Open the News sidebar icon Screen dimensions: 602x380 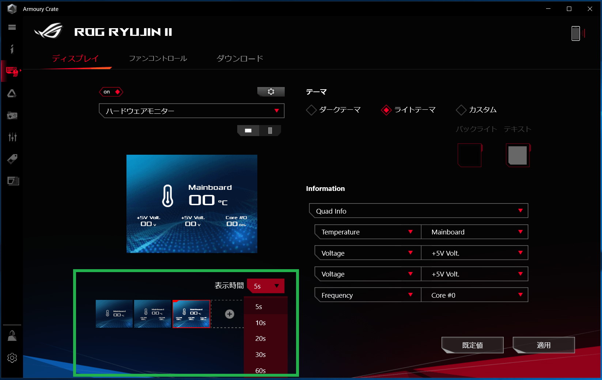click(13, 181)
